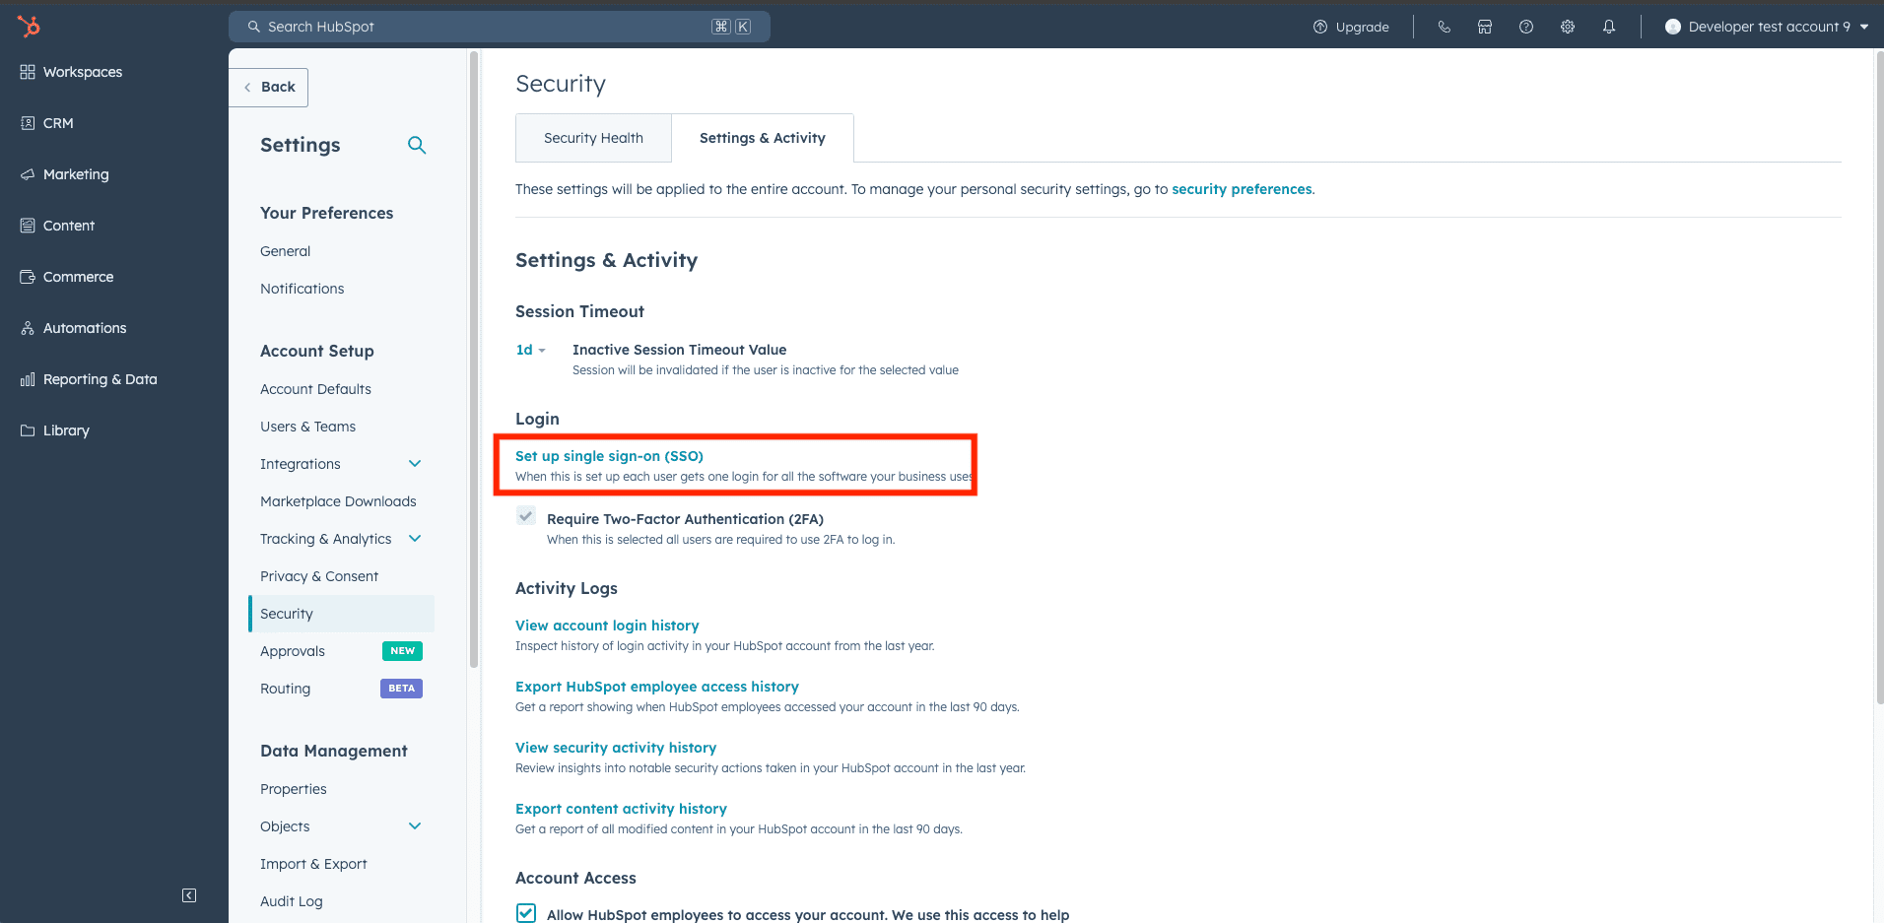Select the Automations sidebar icon
The width and height of the screenshot is (1884, 923).
coord(26,327)
